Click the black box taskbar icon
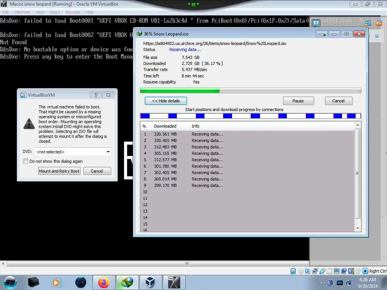The height and width of the screenshot is (290, 387). pyautogui.click(x=34, y=282)
